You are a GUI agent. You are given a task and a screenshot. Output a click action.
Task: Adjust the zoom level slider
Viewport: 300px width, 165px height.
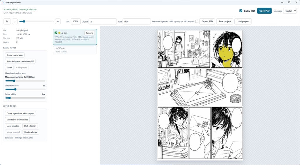coord(36,21)
